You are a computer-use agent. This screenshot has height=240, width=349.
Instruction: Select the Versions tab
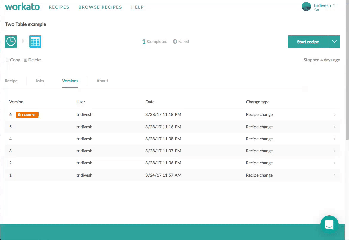tap(70, 81)
